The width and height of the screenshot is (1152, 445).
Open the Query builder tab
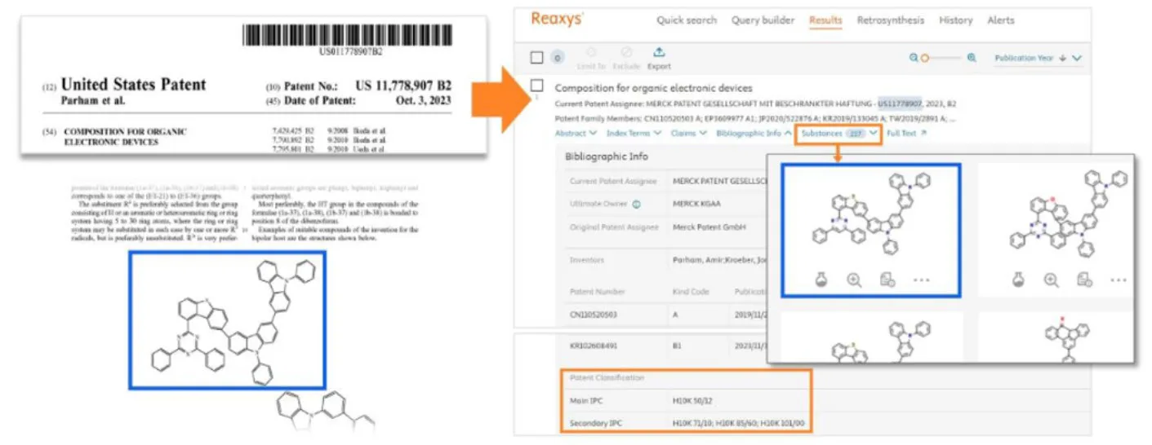tap(763, 20)
